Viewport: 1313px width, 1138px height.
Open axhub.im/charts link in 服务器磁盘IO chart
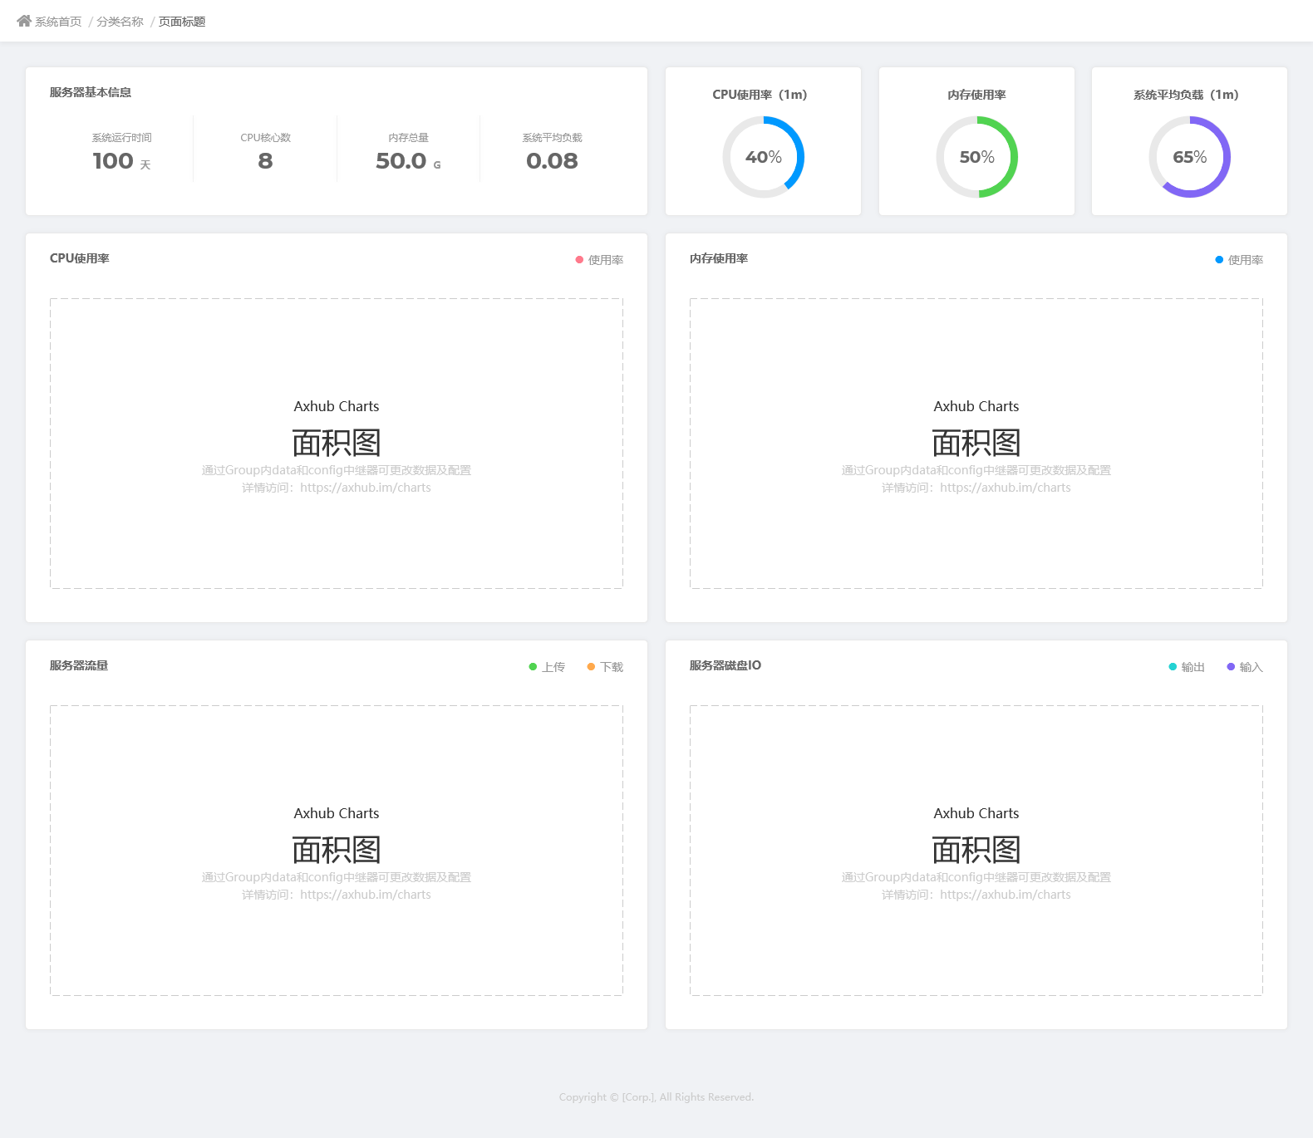(x=1006, y=895)
